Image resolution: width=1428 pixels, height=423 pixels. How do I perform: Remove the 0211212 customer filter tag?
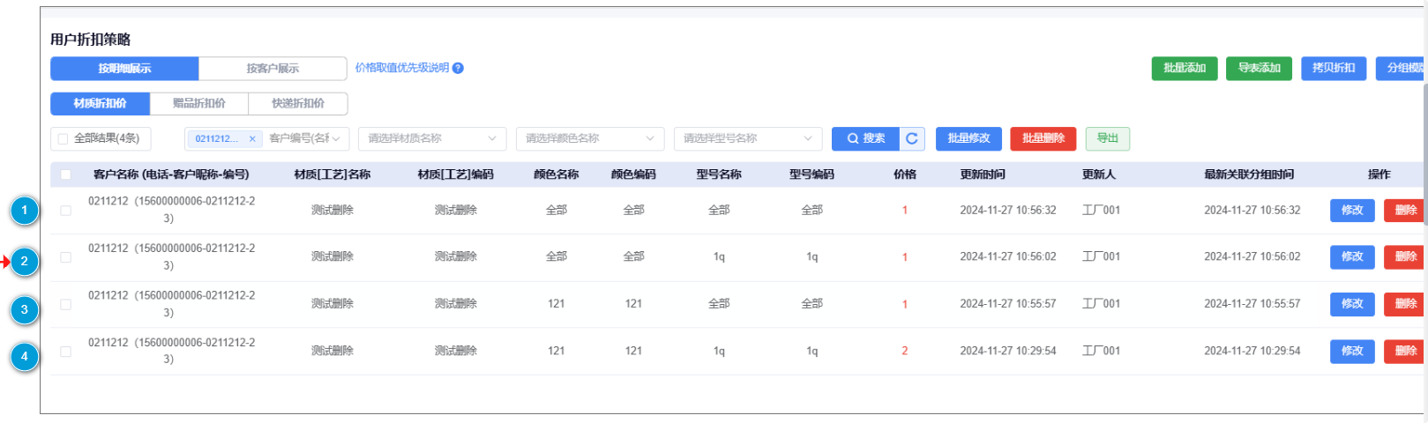click(252, 139)
